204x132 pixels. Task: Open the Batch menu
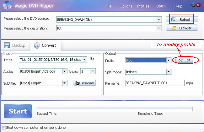pos(161,6)
